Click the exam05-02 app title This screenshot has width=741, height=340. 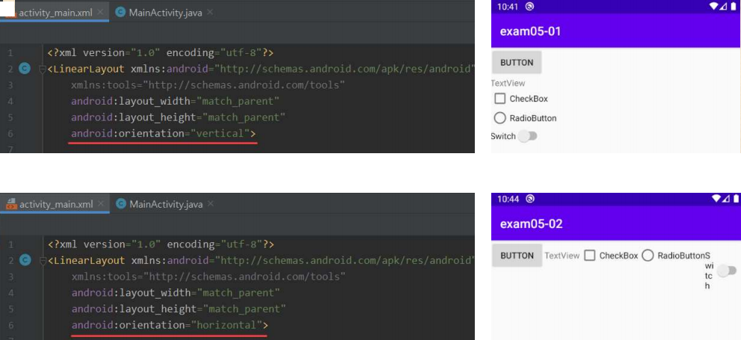tap(531, 223)
